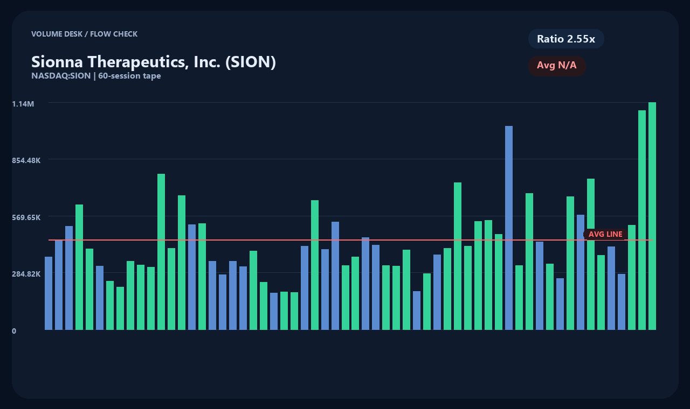Click the Ratio 2.55x badge
Screen dimensions: 690x409
pos(566,39)
